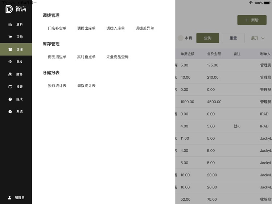Click the plus icon on 新增 button
This screenshot has height=204, width=272.
coord(247,20)
